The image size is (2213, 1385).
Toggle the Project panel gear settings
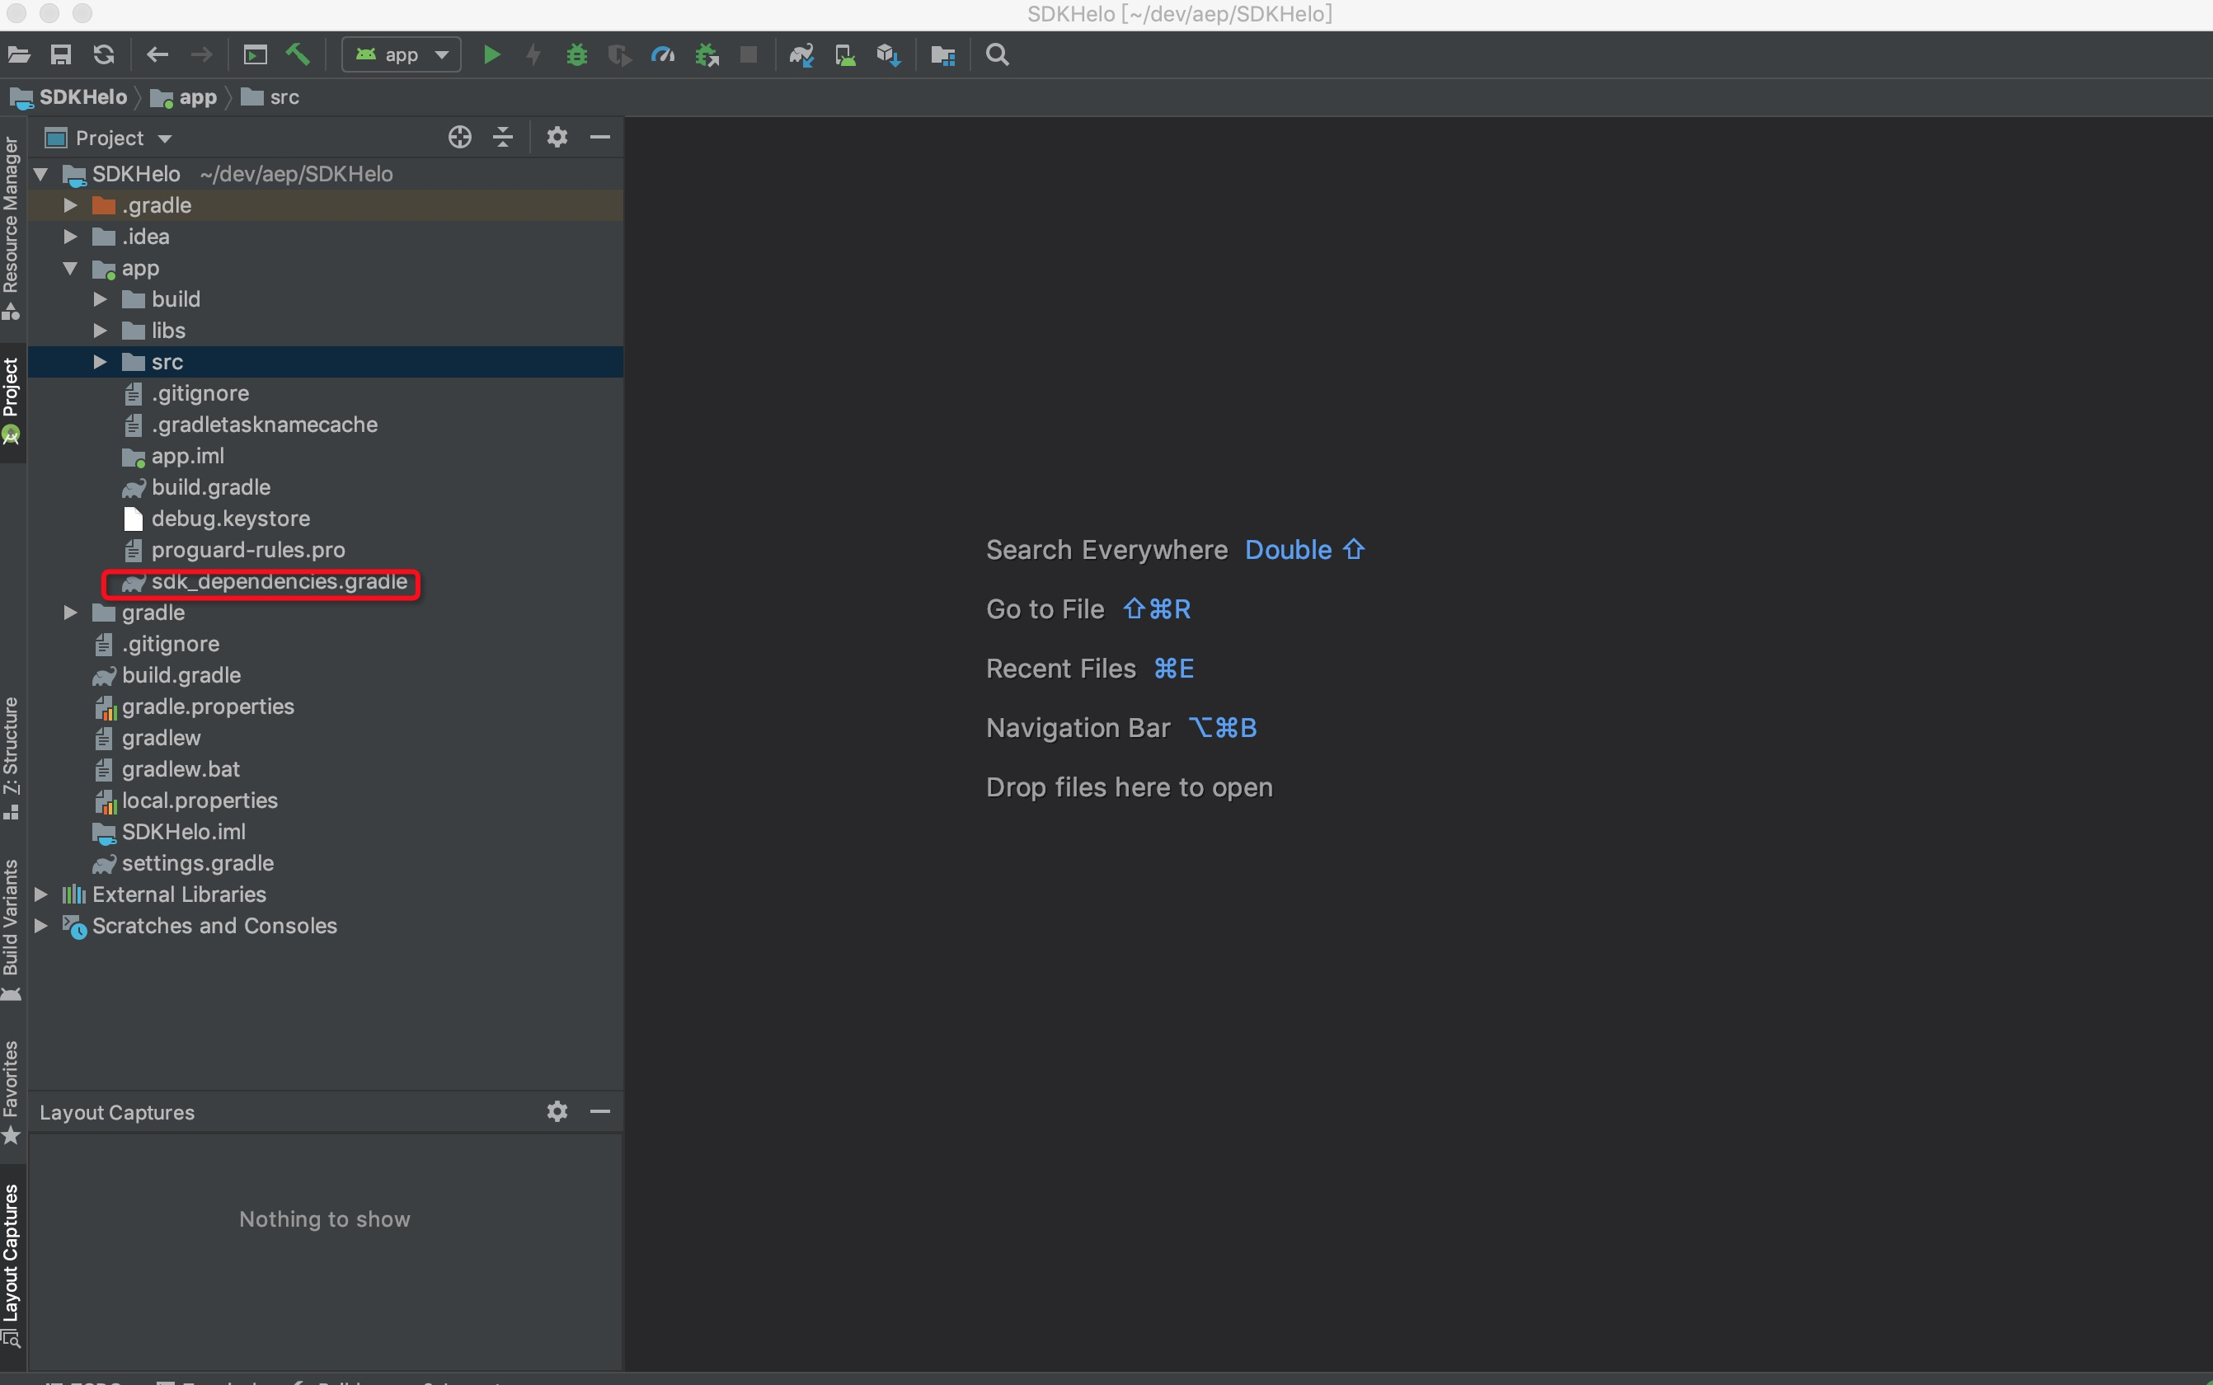tap(557, 137)
